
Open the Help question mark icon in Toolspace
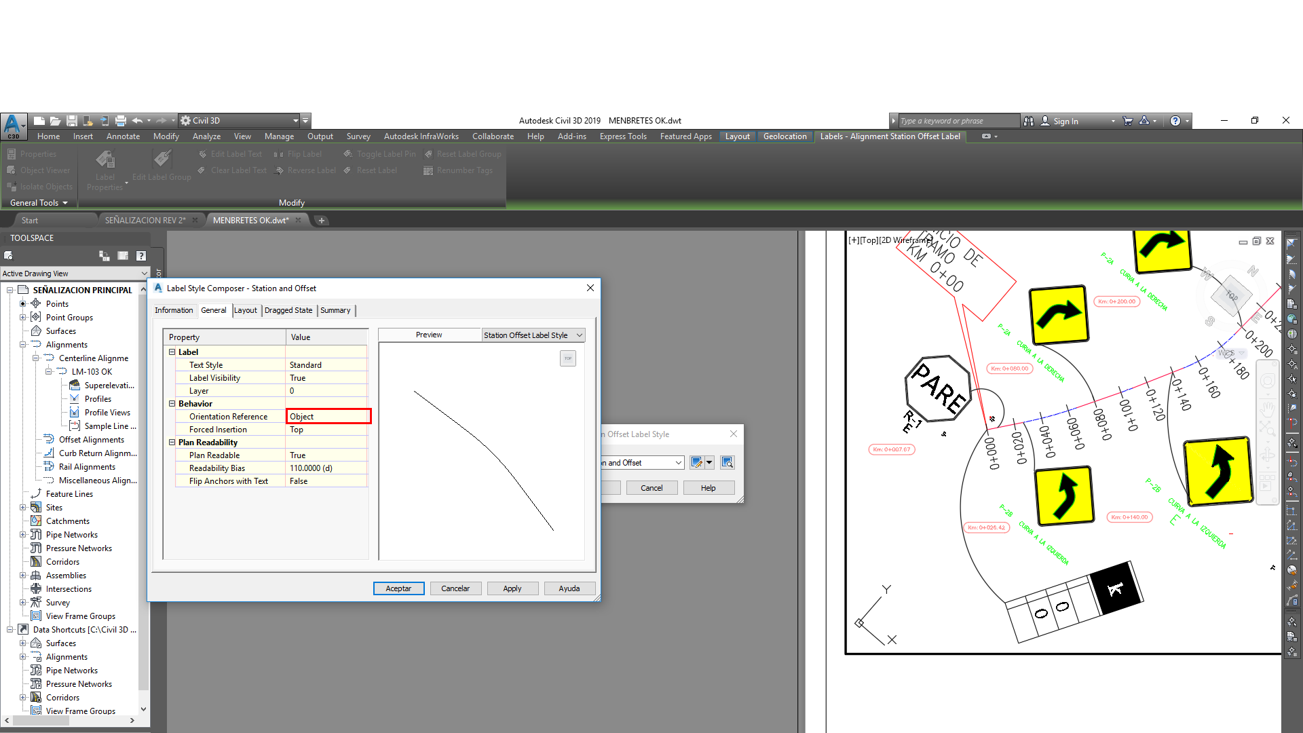point(140,255)
